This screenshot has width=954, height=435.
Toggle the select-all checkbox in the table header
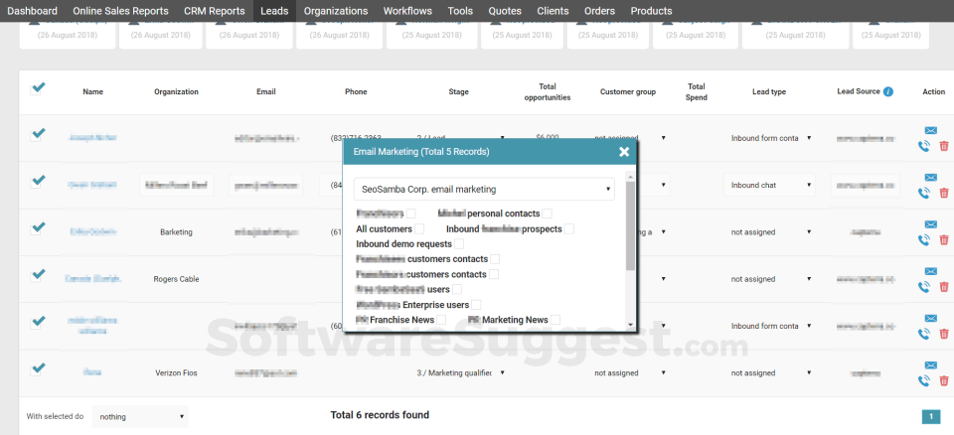click(x=38, y=87)
